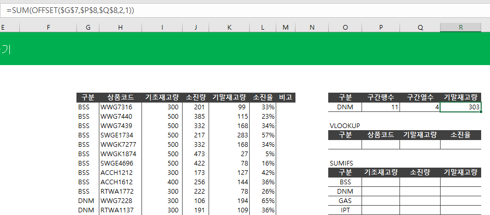Select cell containing WWG7440

[x=121, y=117]
